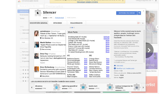This screenshot has height=94, width=166.
Task: Click the Google +1 button
Action: coord(139,23)
